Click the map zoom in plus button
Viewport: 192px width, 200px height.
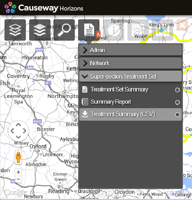pyautogui.click(x=18, y=172)
